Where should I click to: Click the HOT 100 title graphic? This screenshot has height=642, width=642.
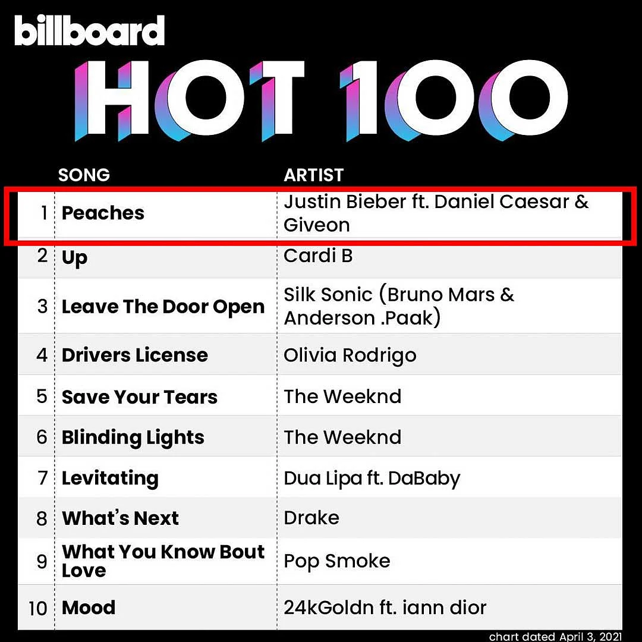click(321, 100)
